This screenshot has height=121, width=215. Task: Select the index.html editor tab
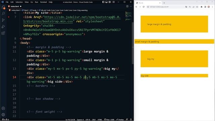(x=15, y=6)
